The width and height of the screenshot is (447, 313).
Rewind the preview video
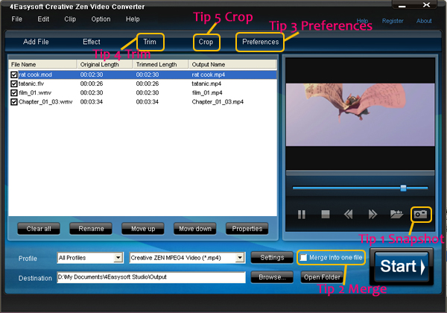(348, 214)
